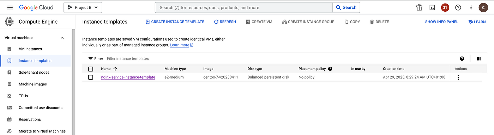Focus the resources search field
This screenshot has height=135, width=494.
(244, 7)
